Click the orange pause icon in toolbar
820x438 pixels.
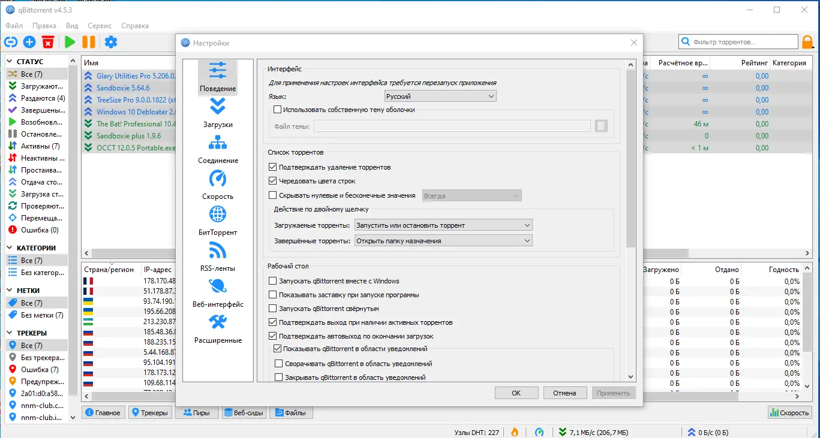click(x=89, y=42)
